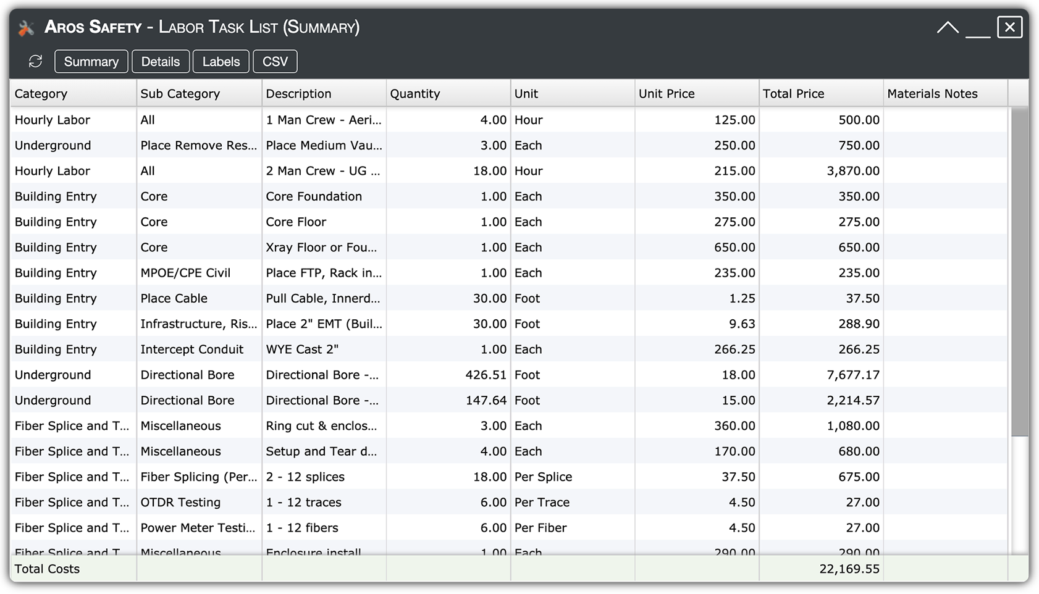1039x594 pixels.
Task: Collapse the window with the up chevron
Action: point(948,28)
